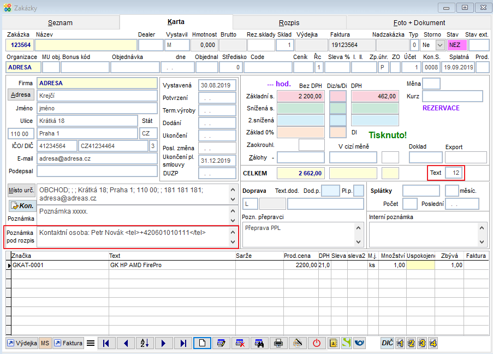
Task: Switch to the Seznam tab
Action: click(61, 22)
